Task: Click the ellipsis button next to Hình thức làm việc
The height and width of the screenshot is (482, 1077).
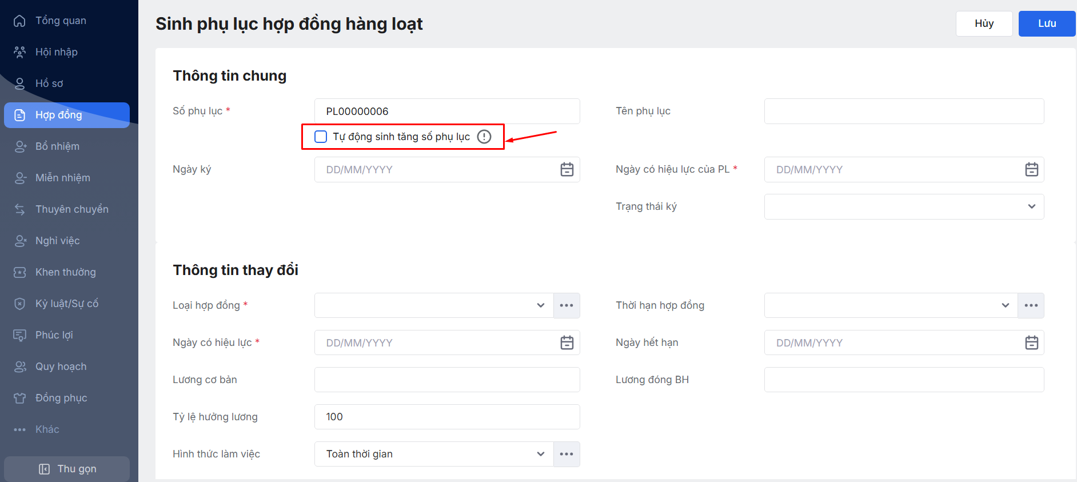Action: tap(567, 454)
